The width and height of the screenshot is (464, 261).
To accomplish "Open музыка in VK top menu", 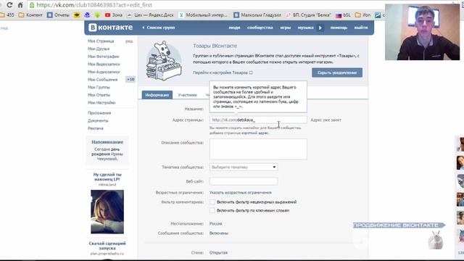I will click(x=306, y=28).
